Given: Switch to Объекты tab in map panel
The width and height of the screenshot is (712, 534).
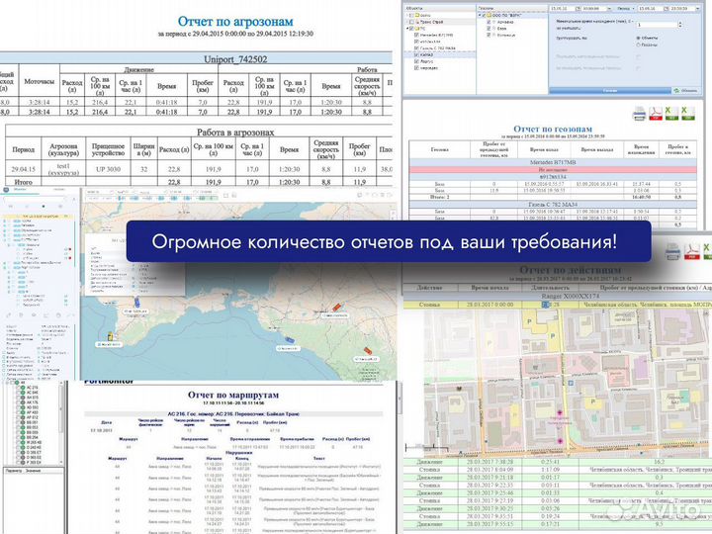Looking at the screenshot, I should click(x=20, y=189).
